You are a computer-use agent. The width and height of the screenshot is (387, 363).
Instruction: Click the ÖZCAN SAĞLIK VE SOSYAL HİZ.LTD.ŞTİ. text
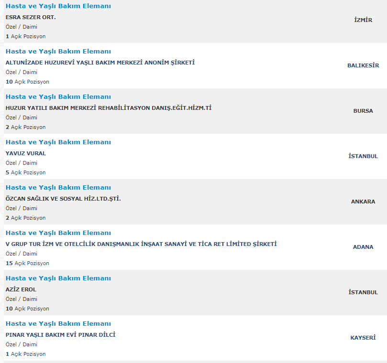pos(63,199)
